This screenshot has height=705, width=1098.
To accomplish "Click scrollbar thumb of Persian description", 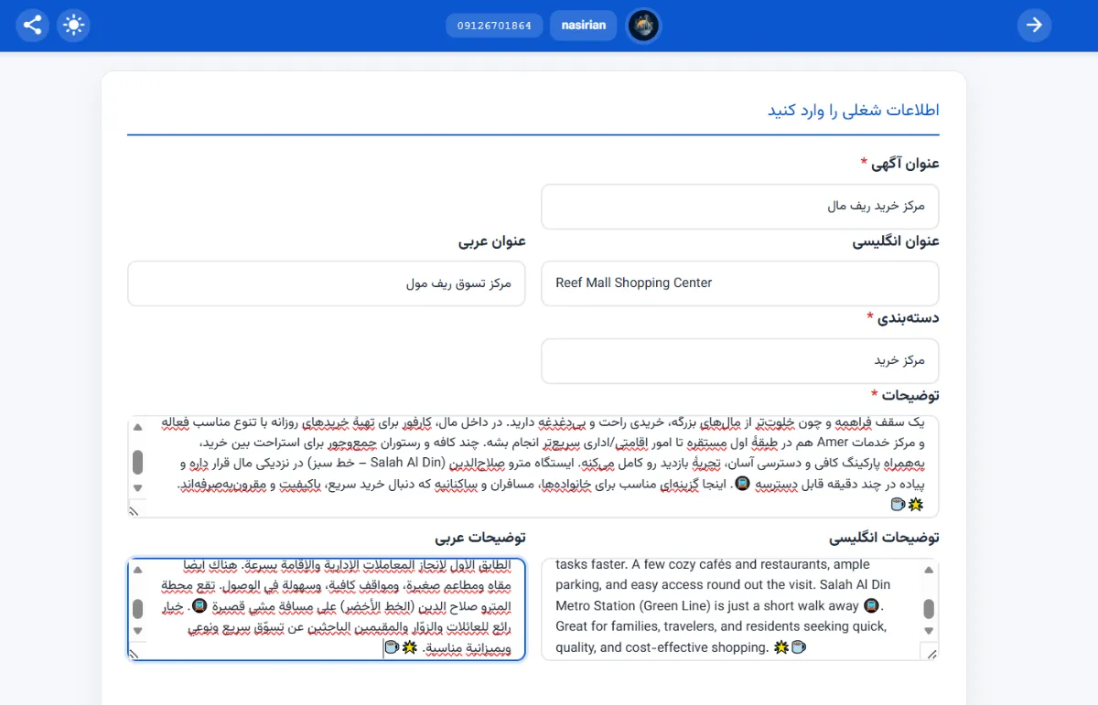I will point(137,462).
